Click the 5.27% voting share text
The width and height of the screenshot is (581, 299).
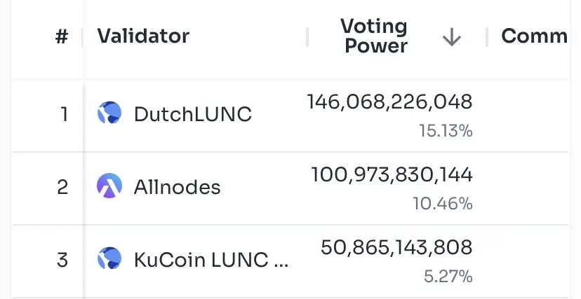[448, 277]
